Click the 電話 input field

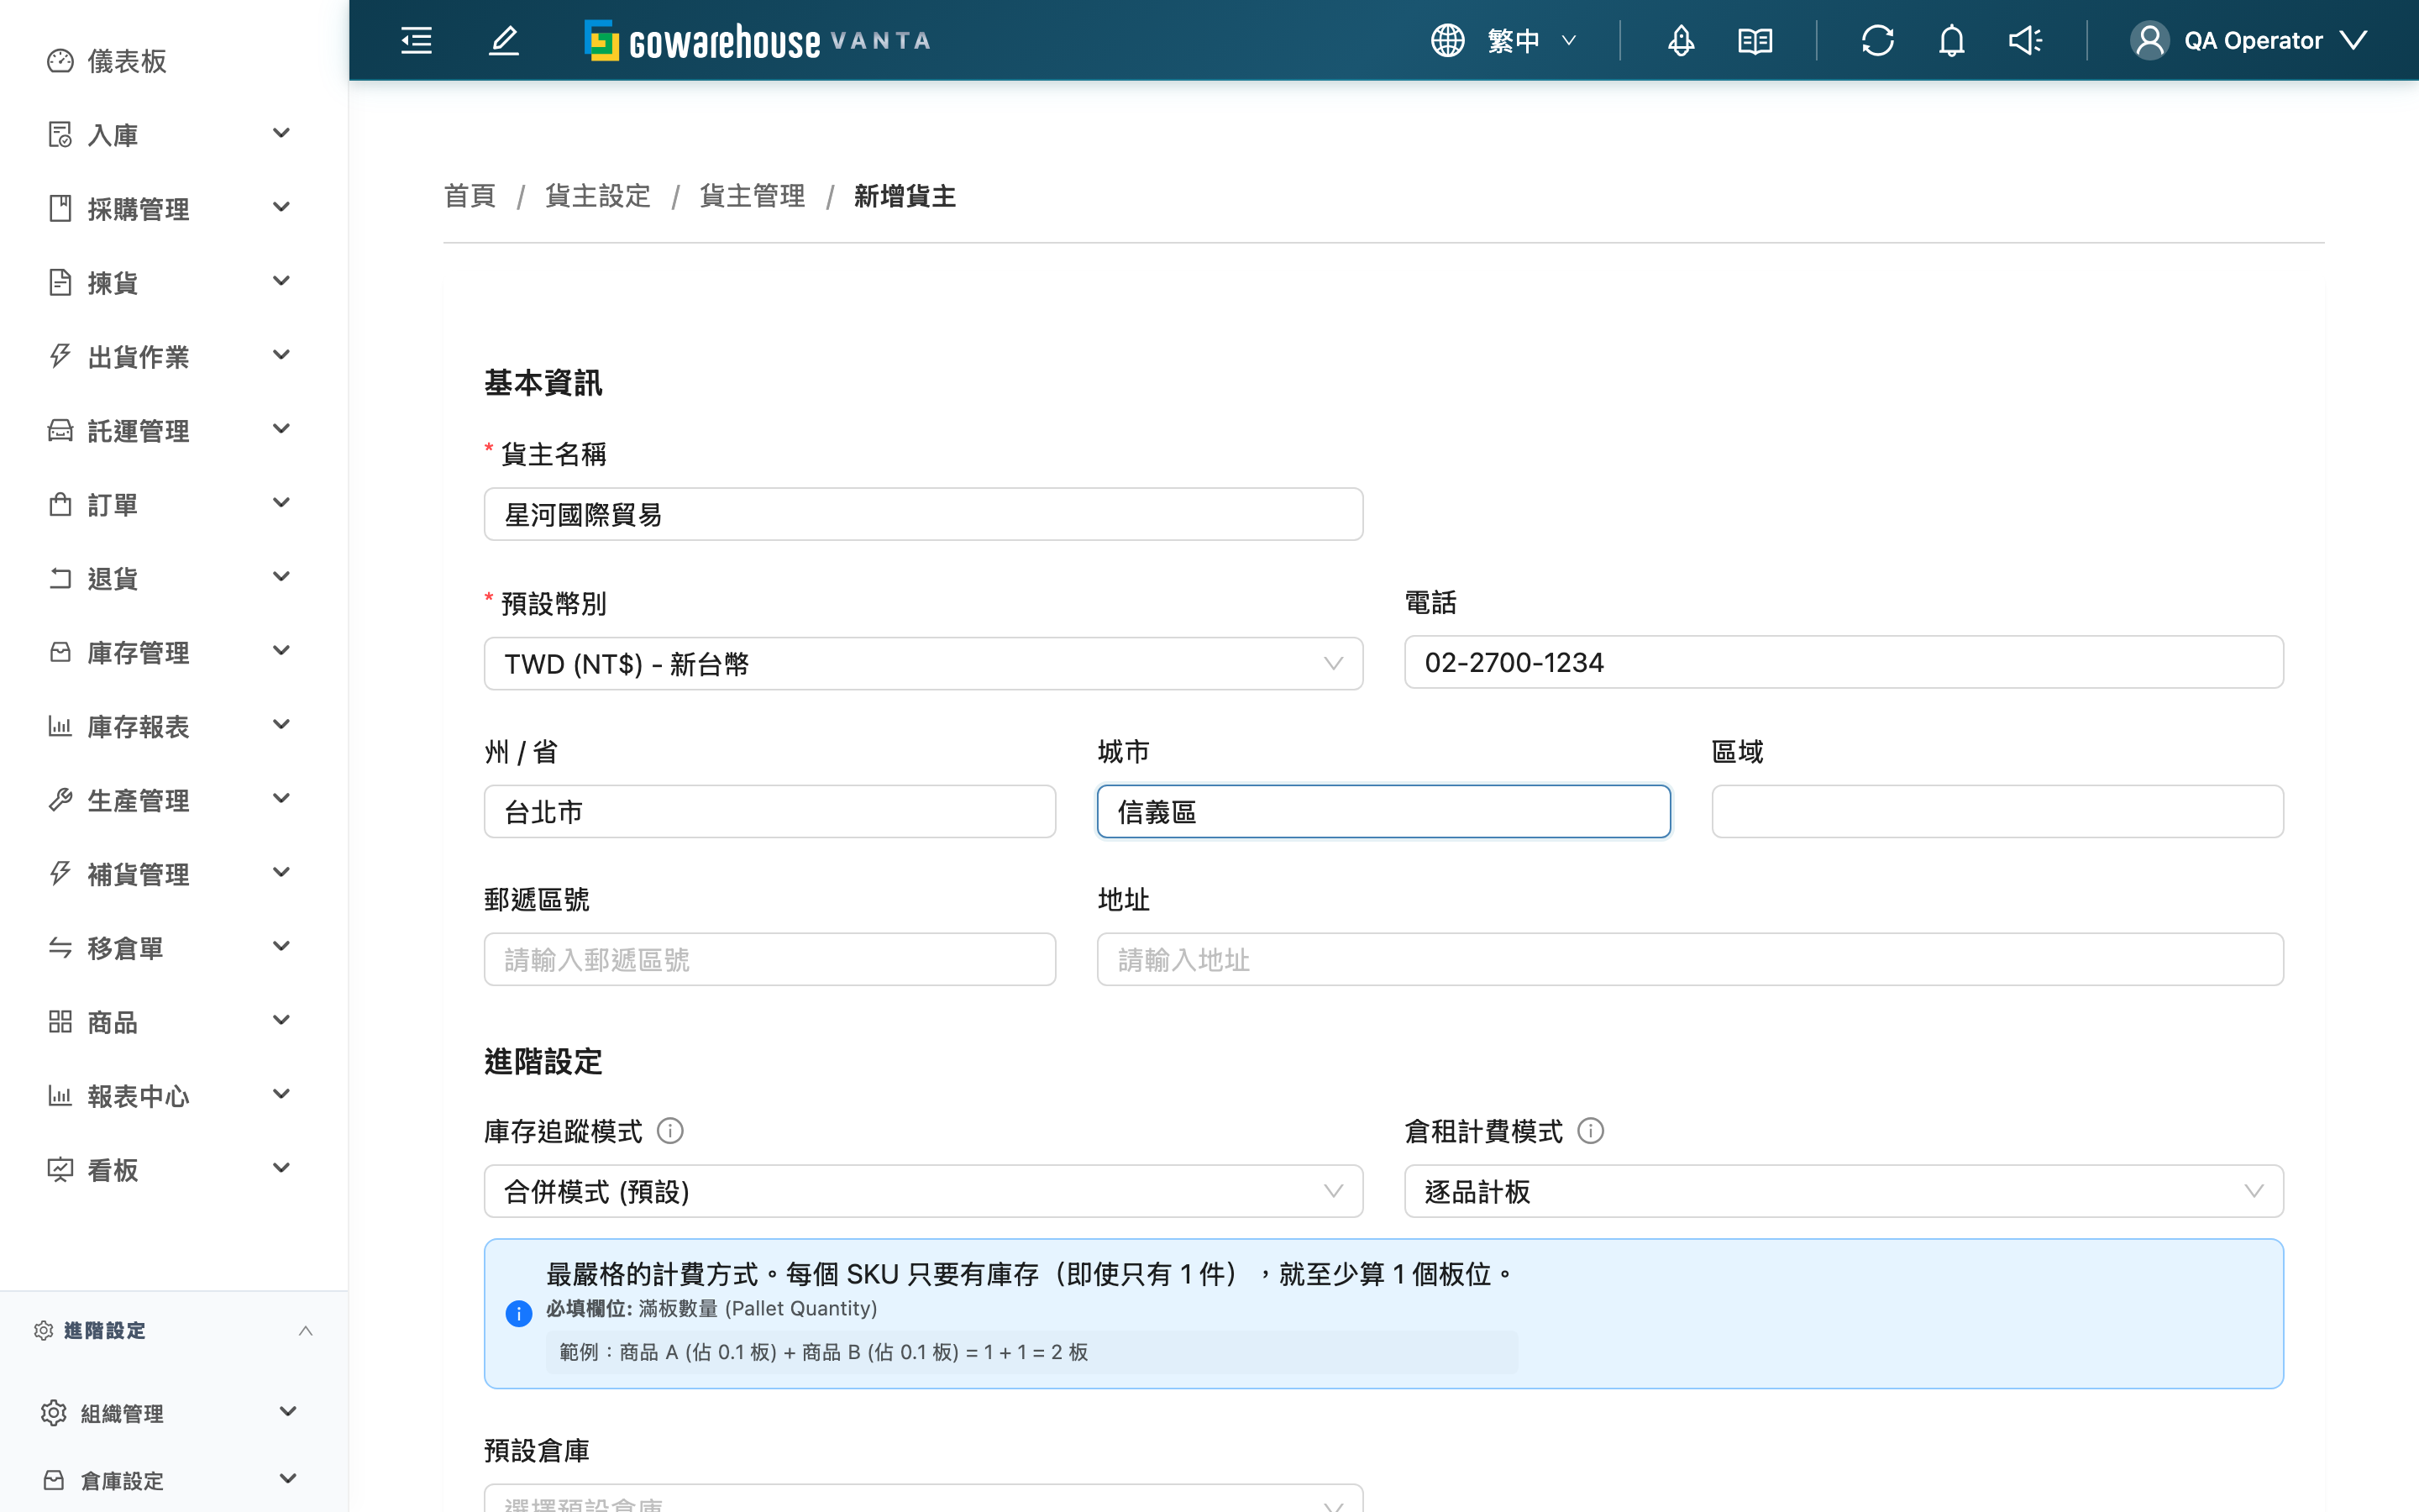click(x=1844, y=662)
